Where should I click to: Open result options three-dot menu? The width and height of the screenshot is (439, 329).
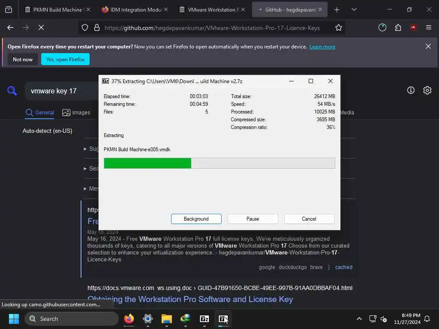pos(329,267)
